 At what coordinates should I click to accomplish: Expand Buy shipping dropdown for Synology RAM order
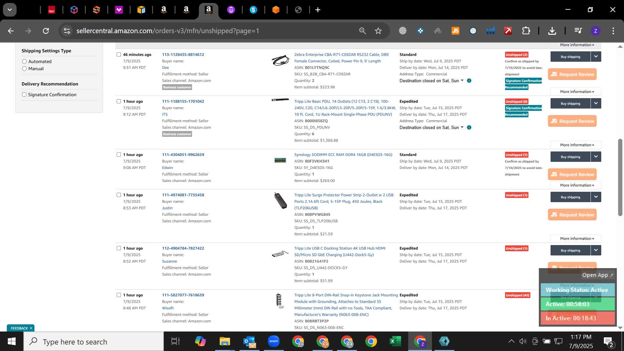click(596, 157)
